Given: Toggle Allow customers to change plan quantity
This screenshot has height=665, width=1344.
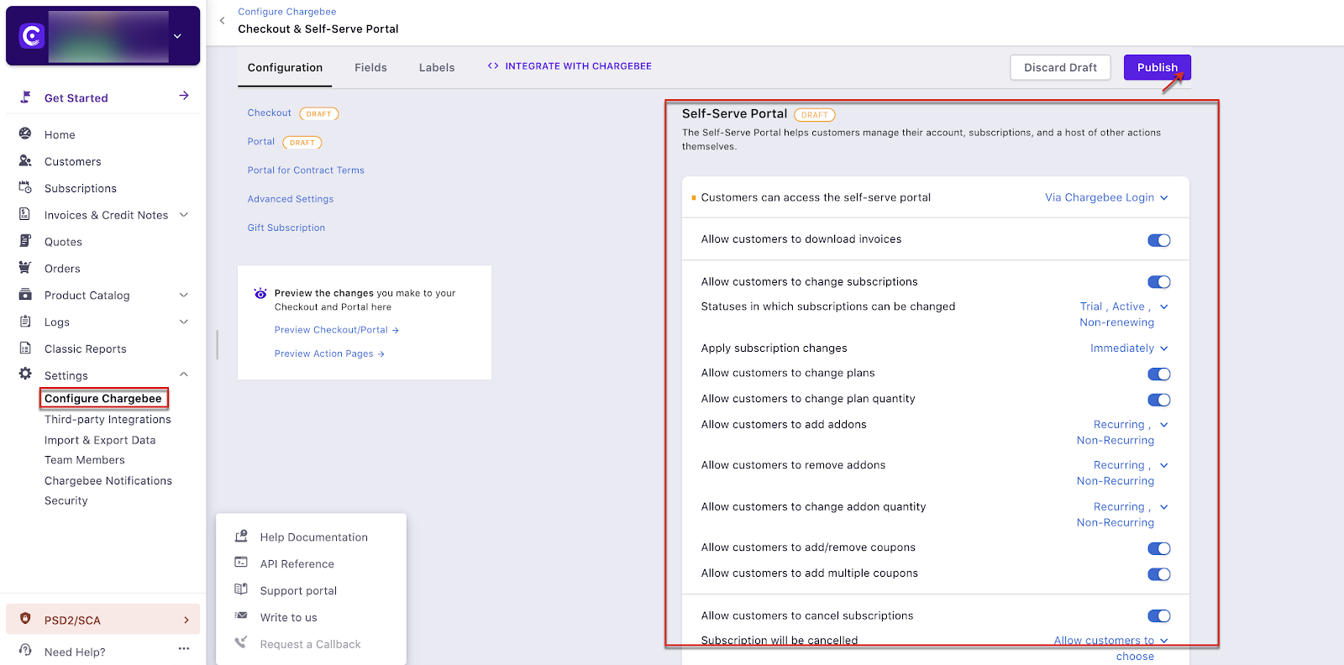Looking at the screenshot, I should pos(1159,400).
